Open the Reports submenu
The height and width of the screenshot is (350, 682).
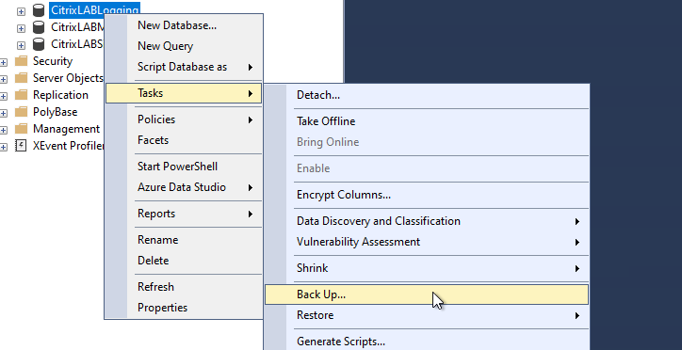tap(184, 214)
